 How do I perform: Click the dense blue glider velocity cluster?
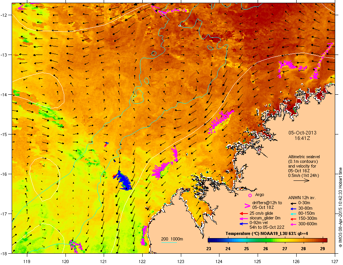point(124,181)
